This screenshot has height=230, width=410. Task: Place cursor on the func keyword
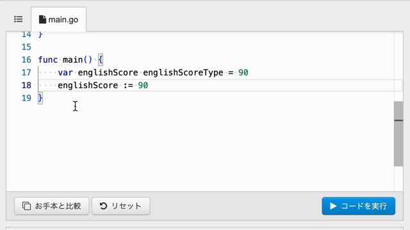(48, 59)
